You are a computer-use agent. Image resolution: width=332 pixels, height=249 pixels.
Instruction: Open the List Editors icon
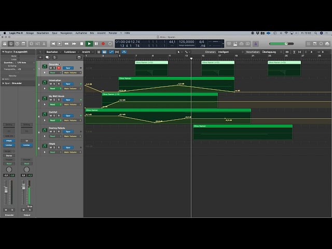pyautogui.click(x=309, y=44)
